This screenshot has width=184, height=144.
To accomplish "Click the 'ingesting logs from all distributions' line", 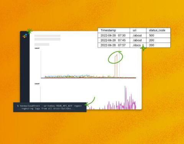I will coord(46,109).
